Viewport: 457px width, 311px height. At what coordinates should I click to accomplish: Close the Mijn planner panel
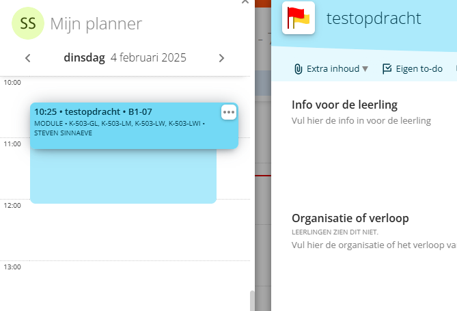tap(245, 2)
